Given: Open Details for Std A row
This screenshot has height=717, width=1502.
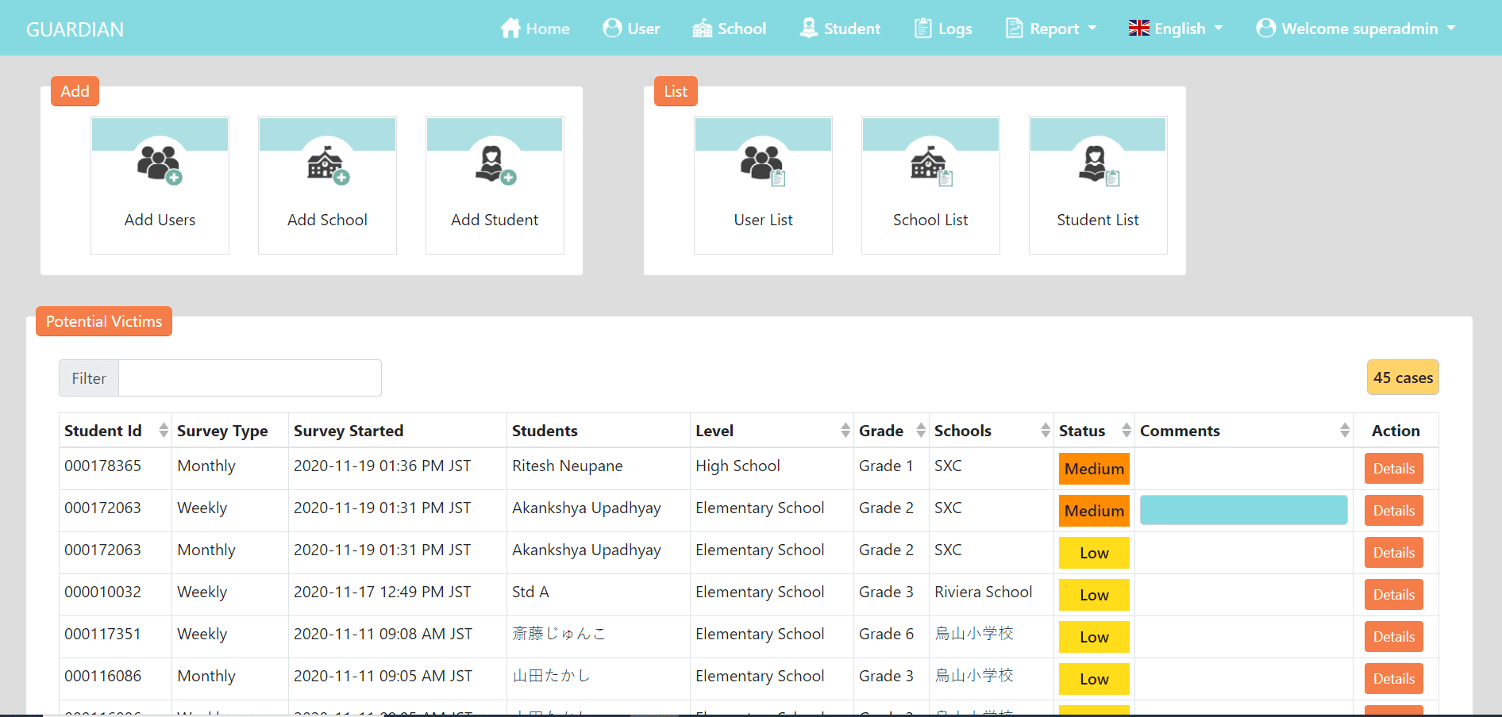Looking at the screenshot, I should (x=1394, y=595).
